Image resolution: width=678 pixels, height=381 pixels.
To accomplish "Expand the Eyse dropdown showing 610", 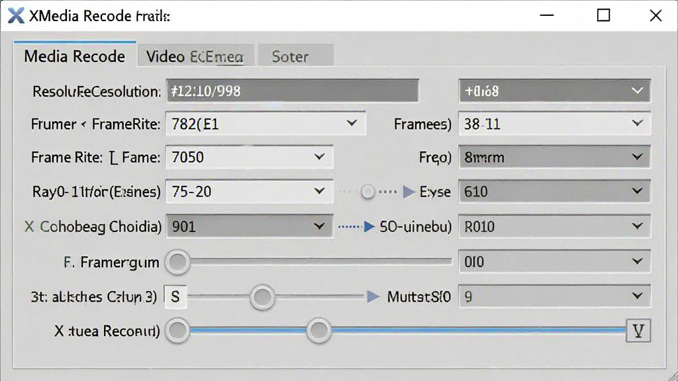I will pyautogui.click(x=554, y=191).
